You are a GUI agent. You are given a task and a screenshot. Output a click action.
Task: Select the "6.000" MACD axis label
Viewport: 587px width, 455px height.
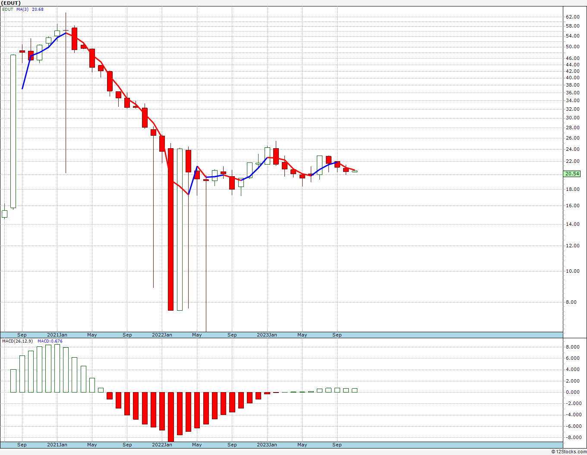pyautogui.click(x=572, y=358)
